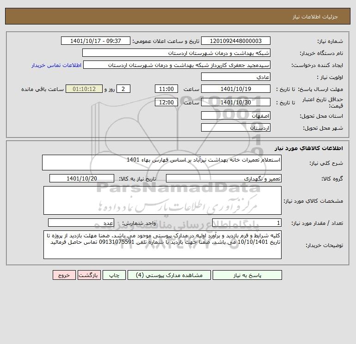Click the price validity date 1401/10/30
The image size is (356, 344).
236,102
